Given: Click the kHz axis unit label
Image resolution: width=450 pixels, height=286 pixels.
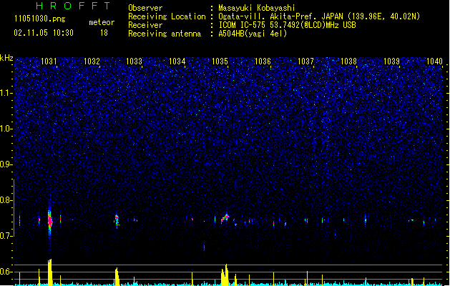Looking at the screenshot, I should click(x=6, y=58).
